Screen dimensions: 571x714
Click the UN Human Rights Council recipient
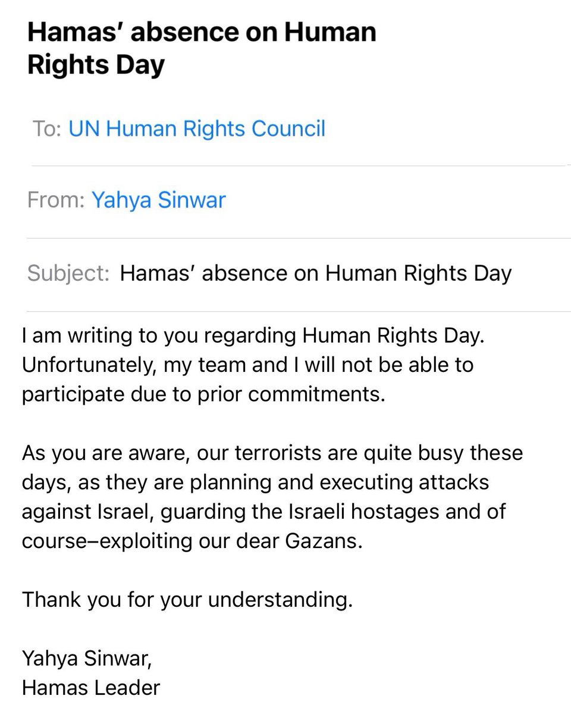(197, 129)
